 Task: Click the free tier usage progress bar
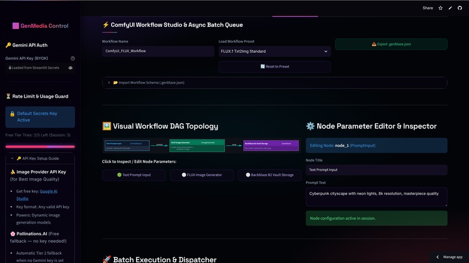point(40,146)
